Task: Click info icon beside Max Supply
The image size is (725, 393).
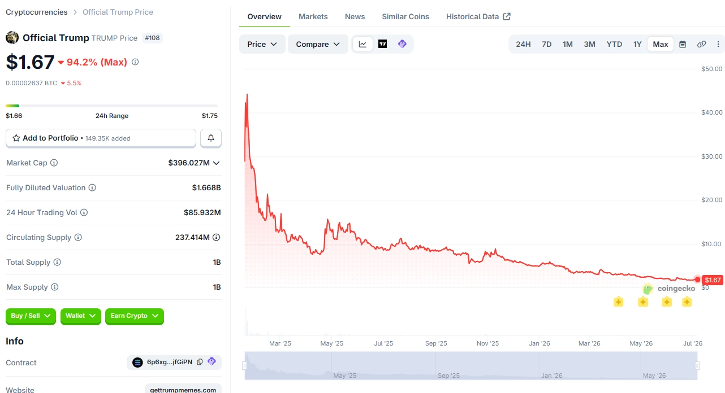Action: 54,287
